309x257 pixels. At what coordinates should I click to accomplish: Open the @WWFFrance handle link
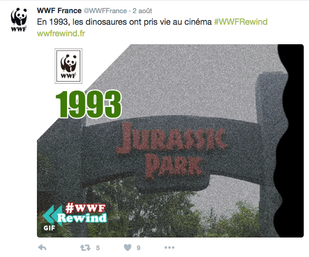[105, 11]
